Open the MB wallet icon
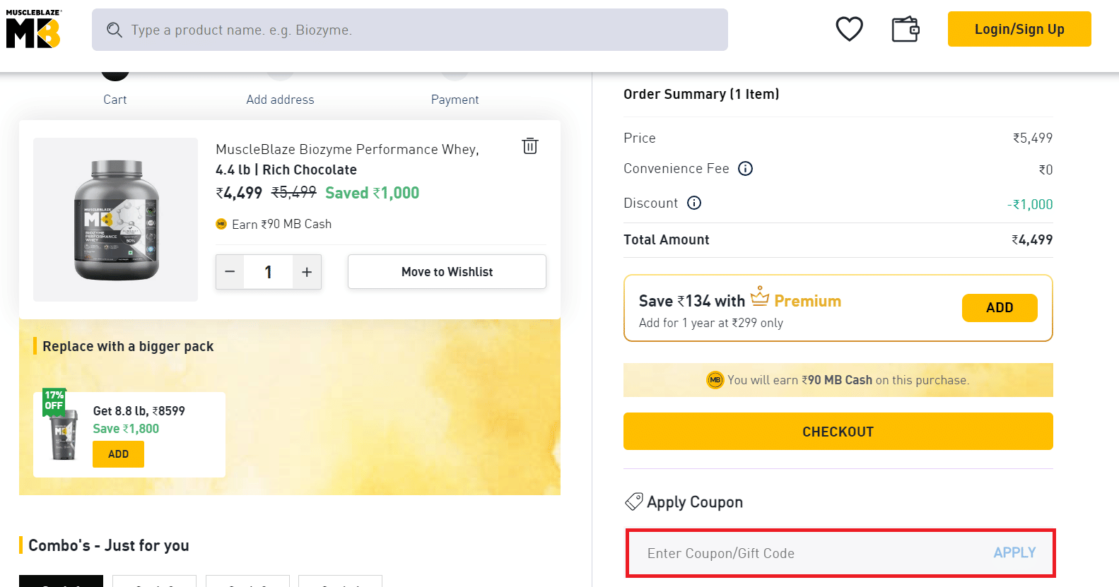The image size is (1119, 587). (905, 30)
